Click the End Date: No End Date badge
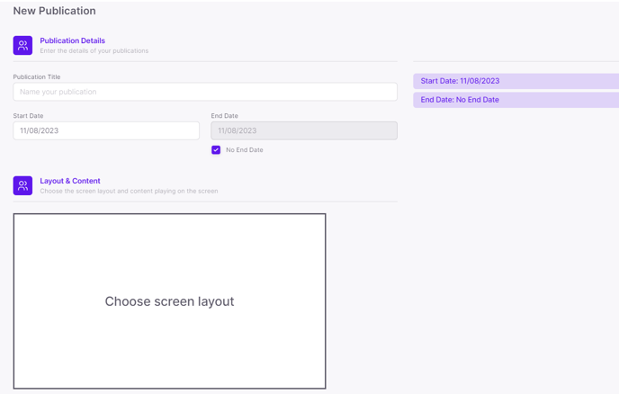Viewport: 619px width, 394px height. tap(516, 100)
